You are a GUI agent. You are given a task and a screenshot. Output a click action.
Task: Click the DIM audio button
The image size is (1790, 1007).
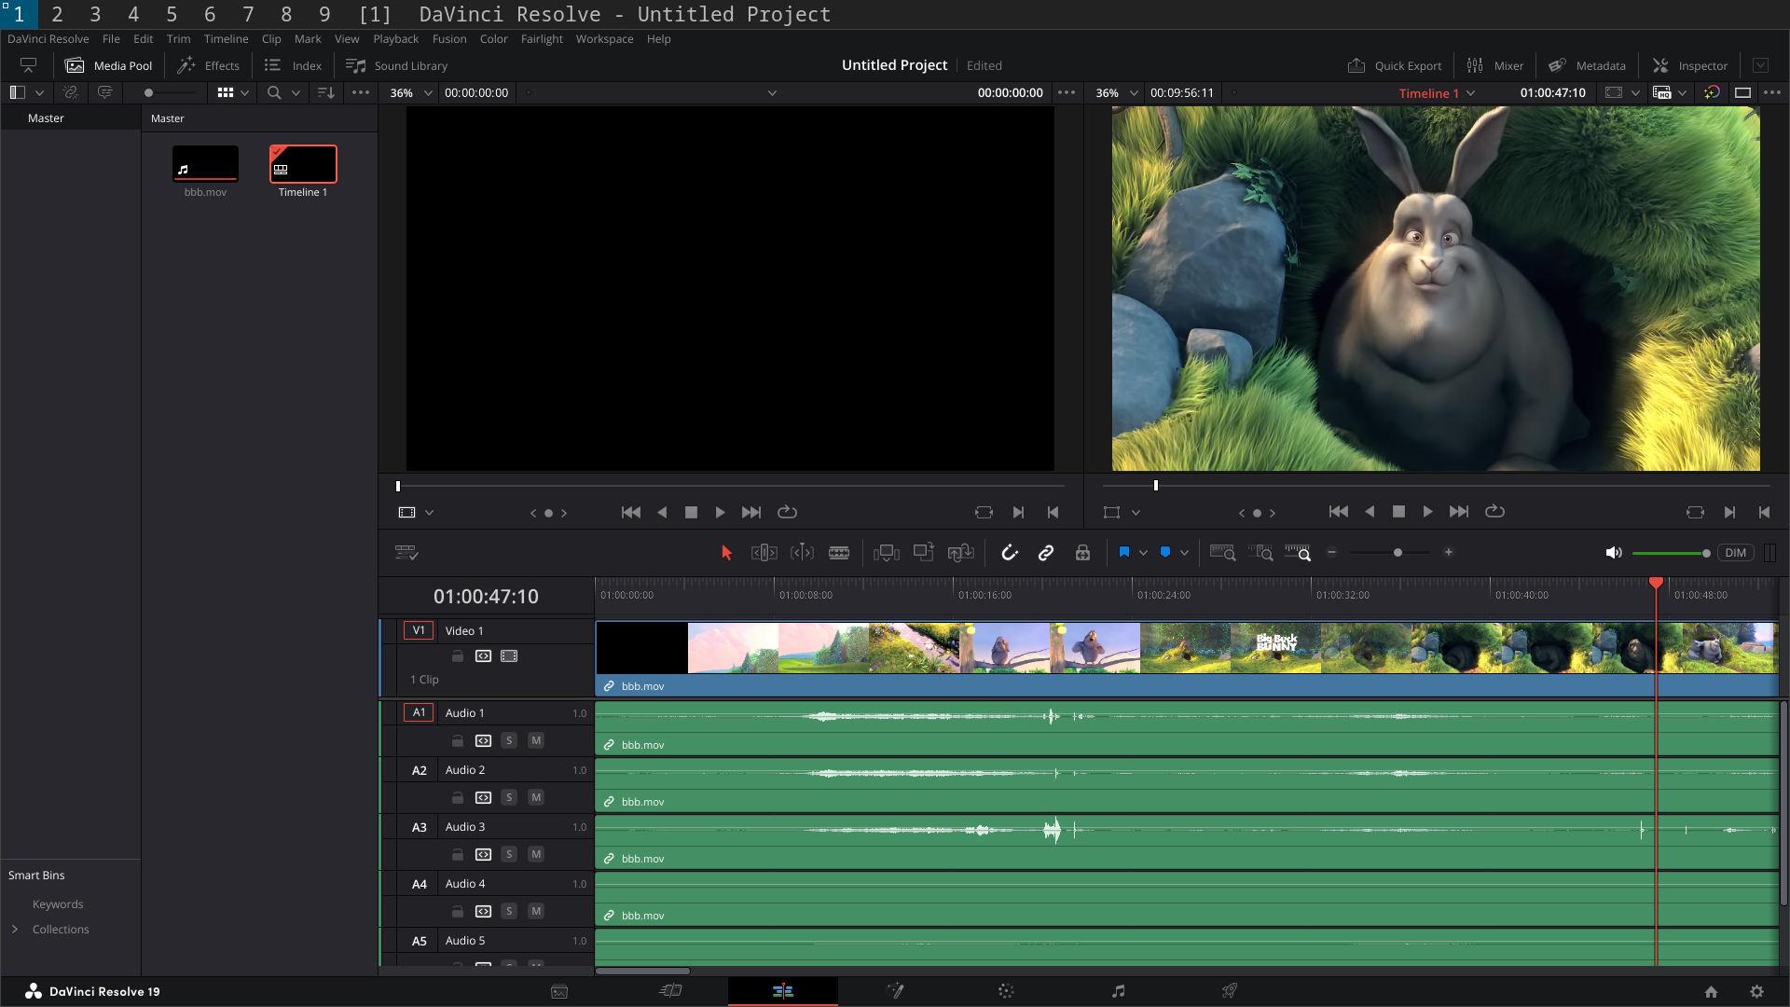coord(1735,553)
